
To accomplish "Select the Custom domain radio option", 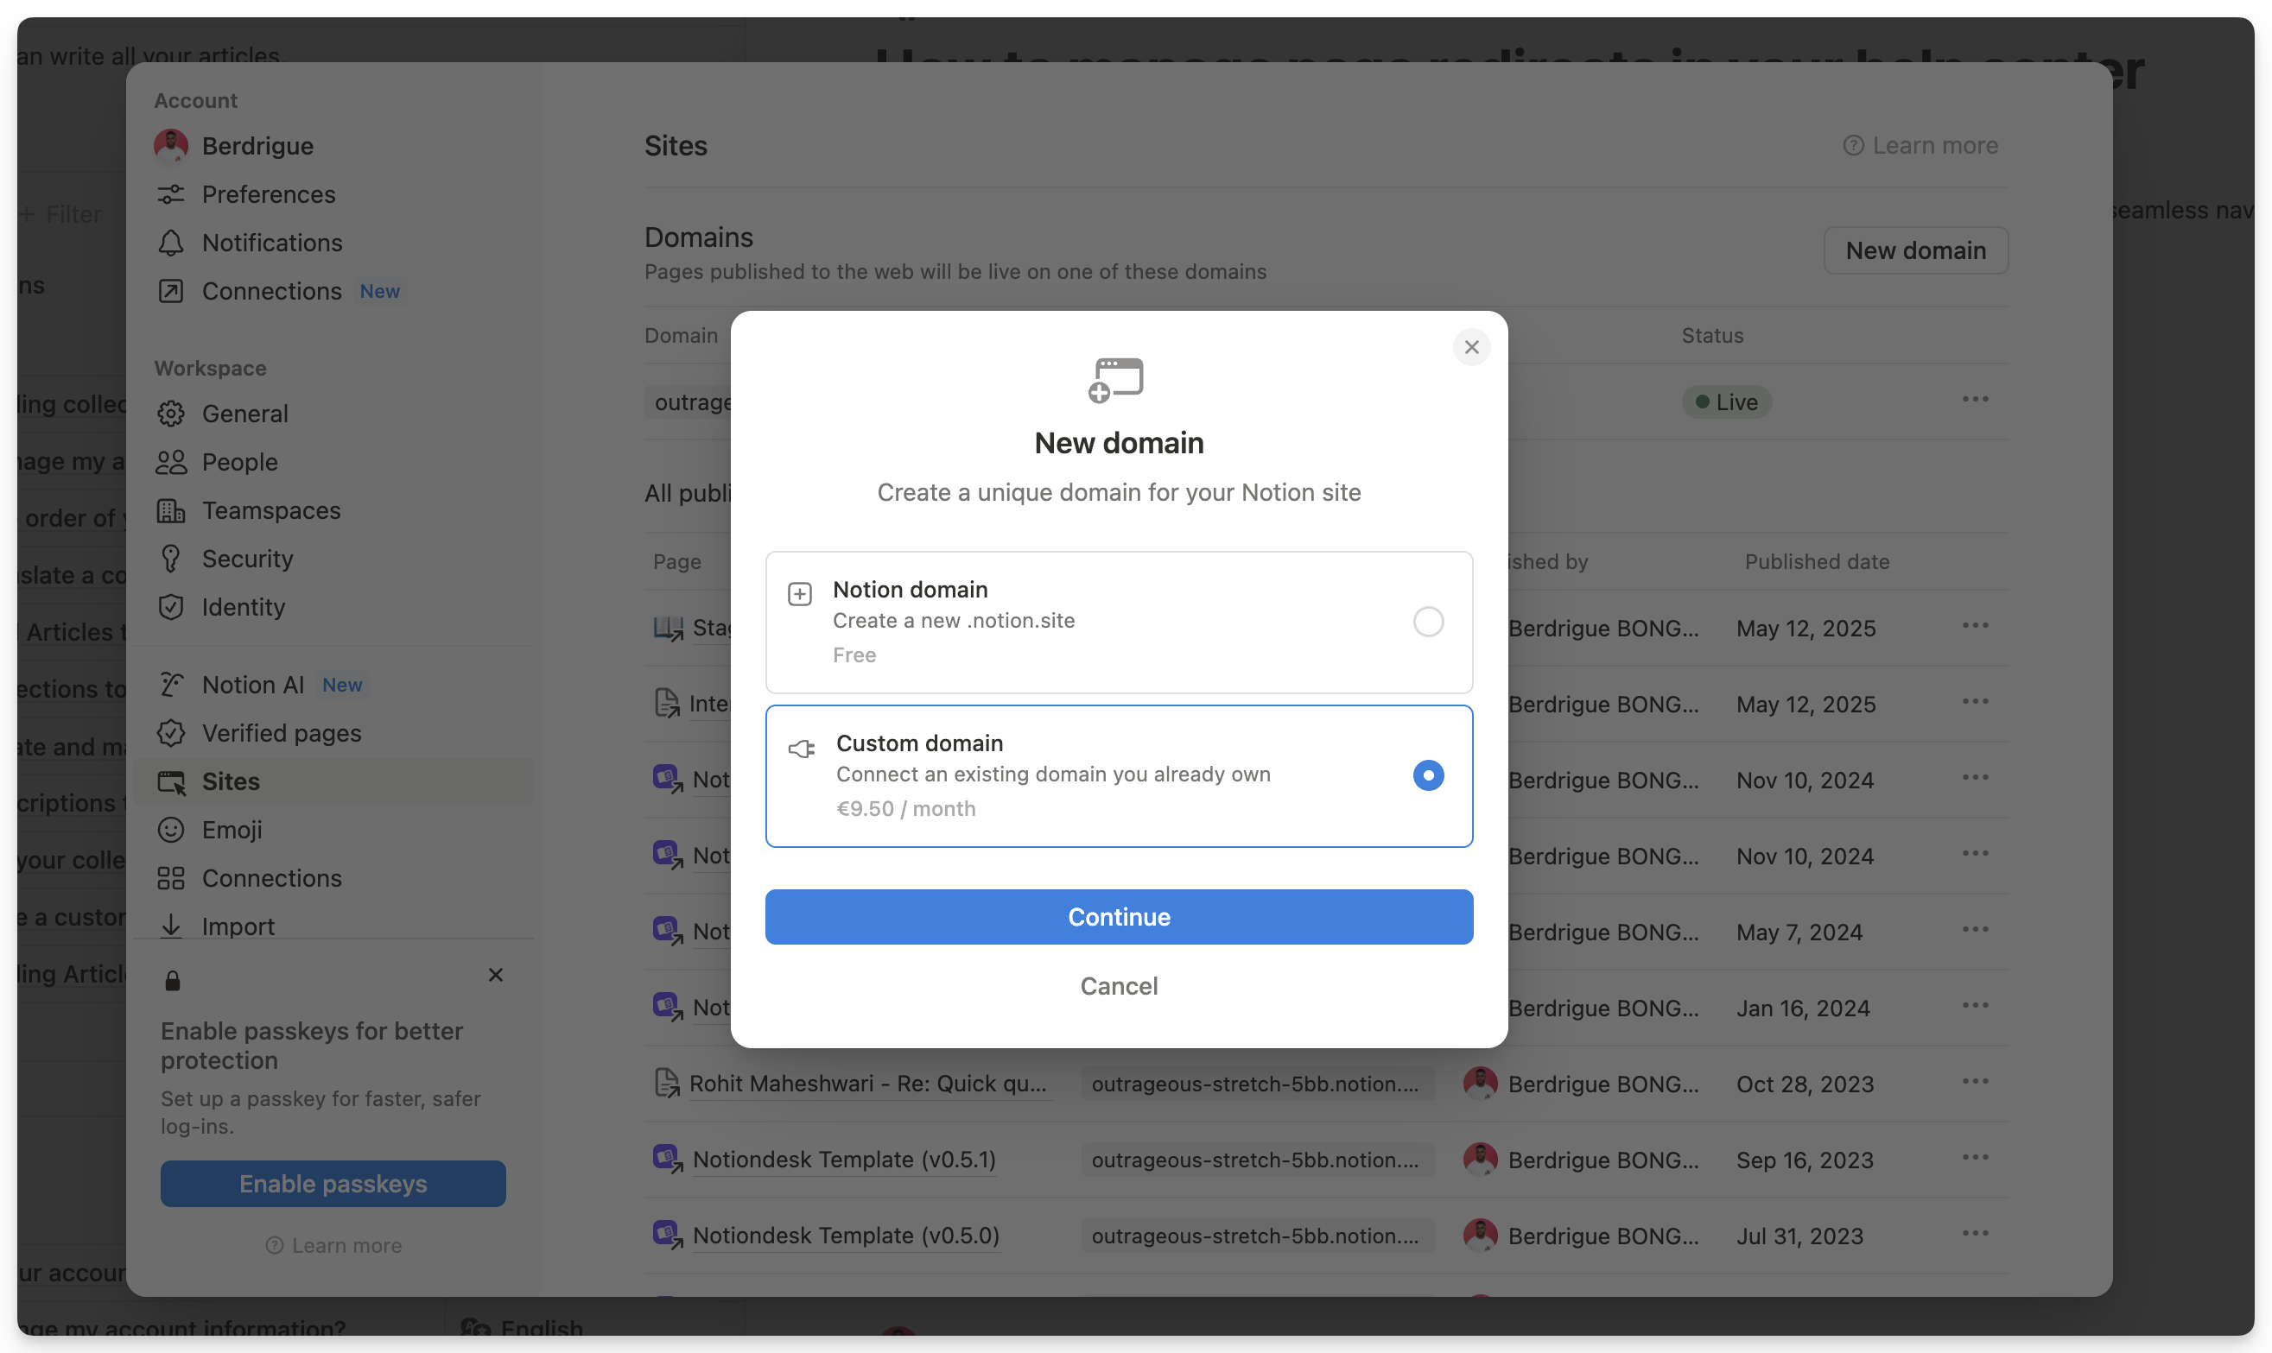I will coord(1427,775).
